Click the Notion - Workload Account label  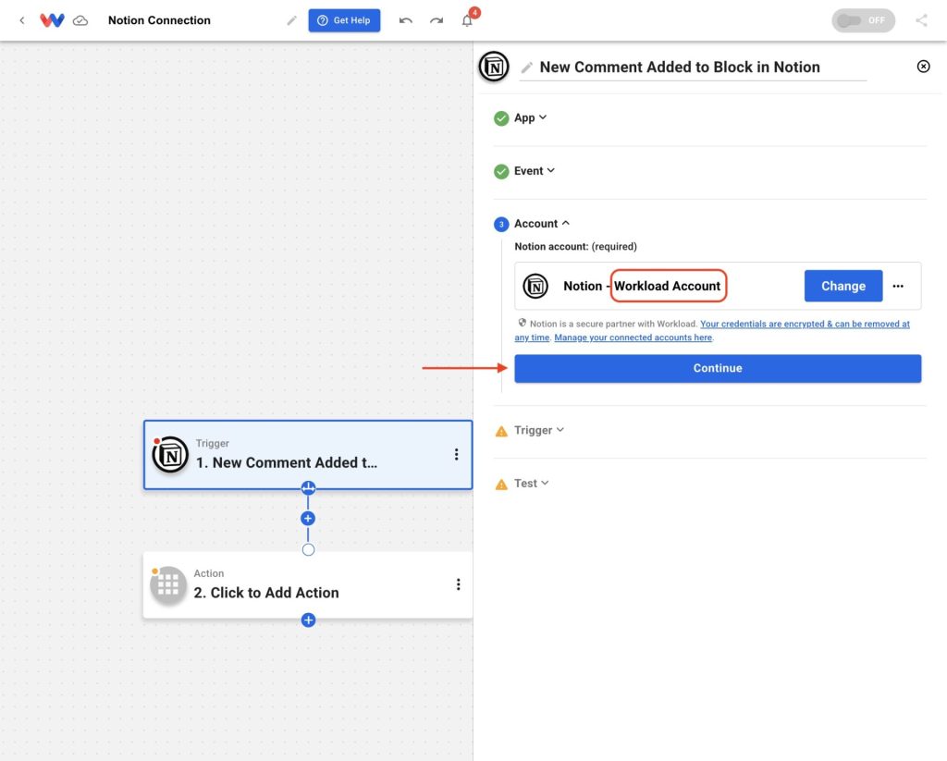point(642,286)
